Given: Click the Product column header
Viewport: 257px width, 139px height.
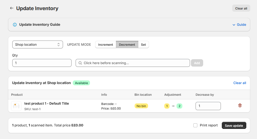Looking at the screenshot, I should 17,95.
